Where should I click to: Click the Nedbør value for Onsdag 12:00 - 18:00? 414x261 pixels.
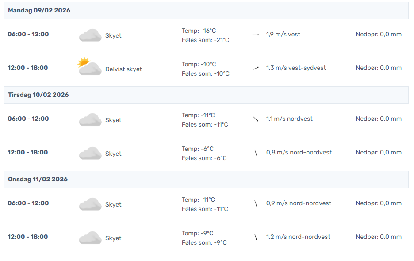pos(379,237)
